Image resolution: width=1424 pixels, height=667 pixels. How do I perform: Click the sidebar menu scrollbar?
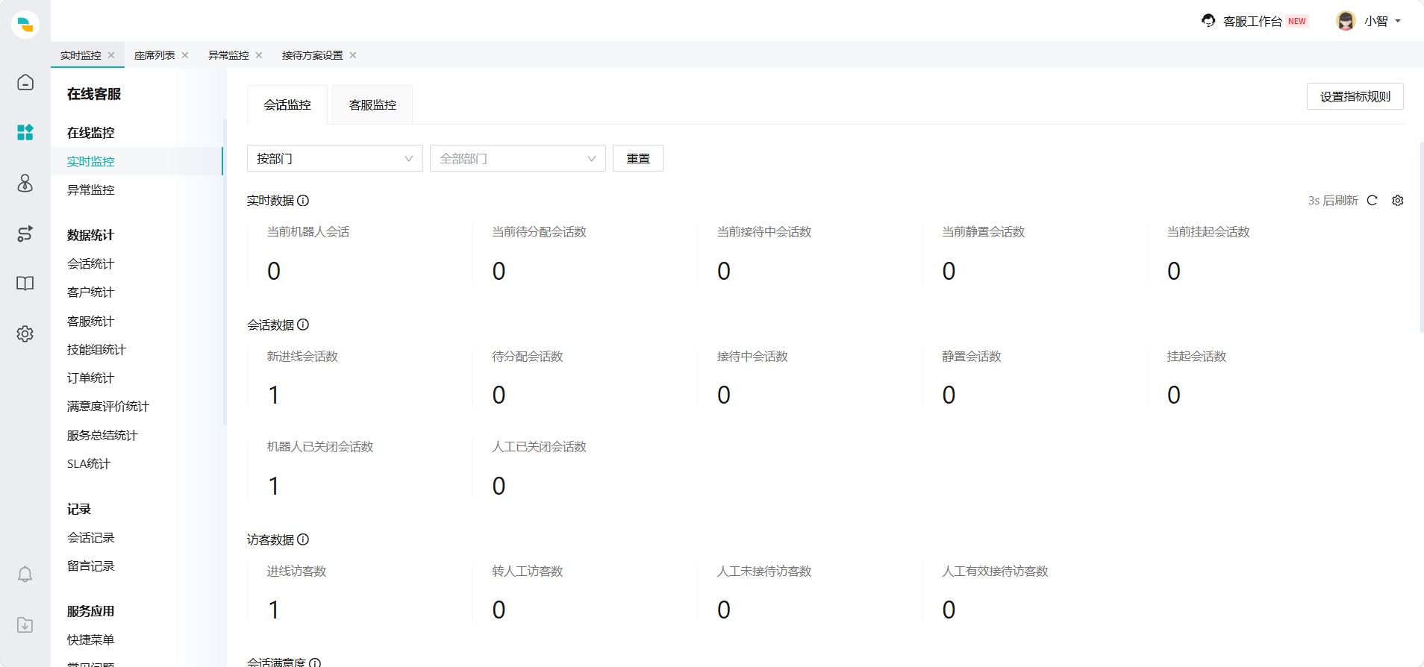(x=225, y=272)
